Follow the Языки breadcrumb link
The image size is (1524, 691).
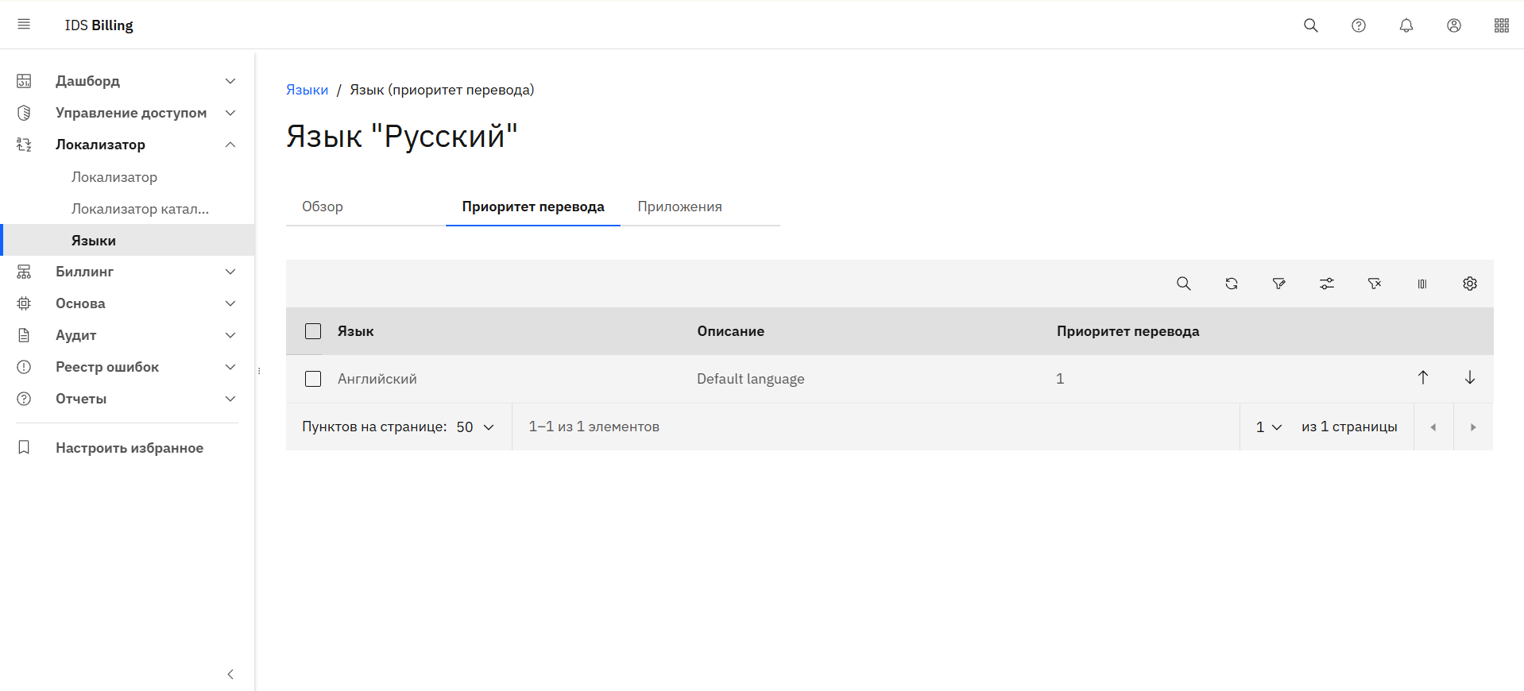coord(307,90)
